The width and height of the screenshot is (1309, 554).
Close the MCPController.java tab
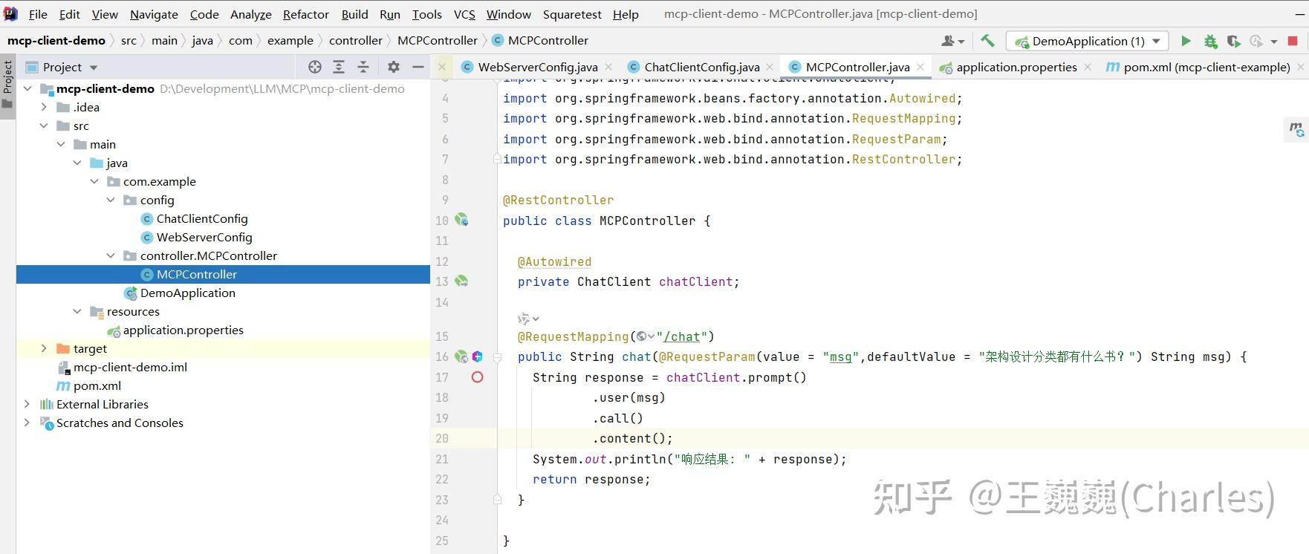920,67
